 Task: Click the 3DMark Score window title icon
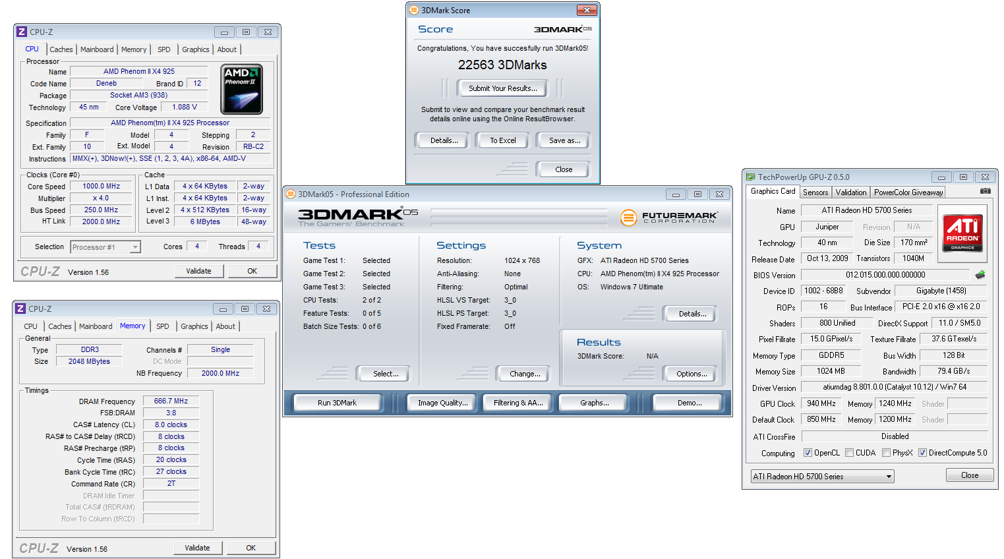pyautogui.click(x=414, y=10)
